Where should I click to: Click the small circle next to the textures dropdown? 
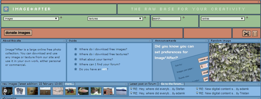point(145,17)
